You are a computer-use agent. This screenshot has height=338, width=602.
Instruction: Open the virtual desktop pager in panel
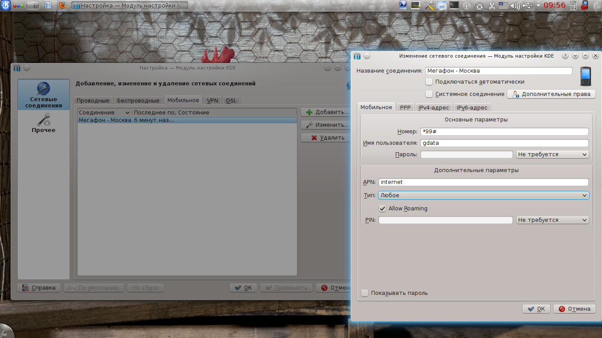33,6
